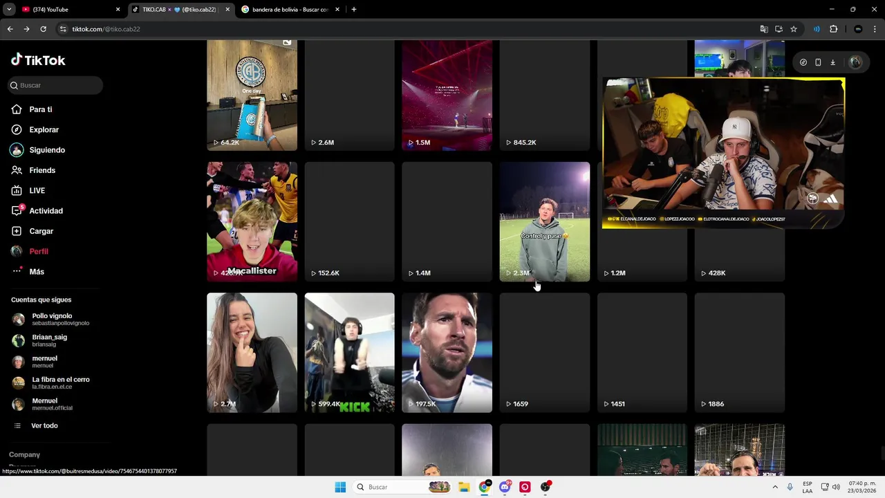Click browser back arrow
This screenshot has width=885, height=498.
10,29
